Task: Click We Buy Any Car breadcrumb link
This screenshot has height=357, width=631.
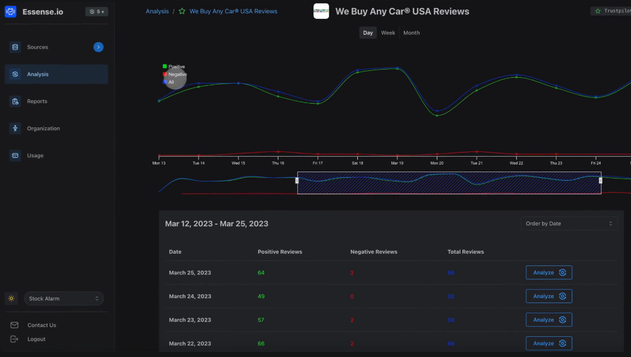Action: 233,11
